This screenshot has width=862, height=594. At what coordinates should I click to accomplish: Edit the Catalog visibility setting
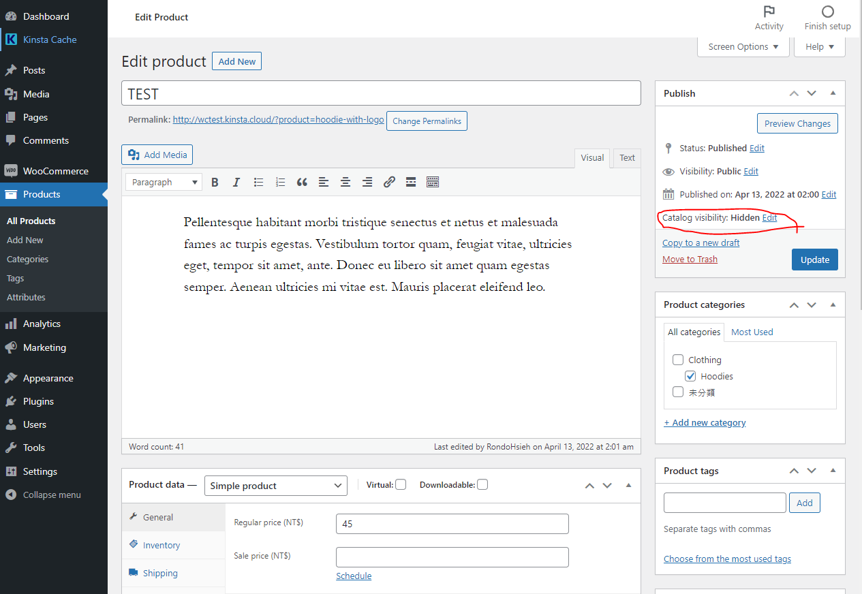[769, 218]
